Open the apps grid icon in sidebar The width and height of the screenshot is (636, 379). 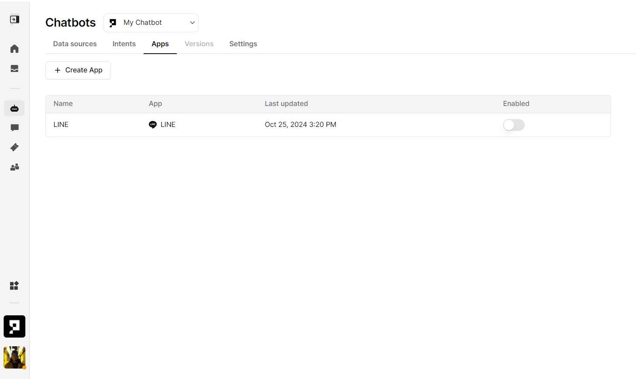pos(14,286)
